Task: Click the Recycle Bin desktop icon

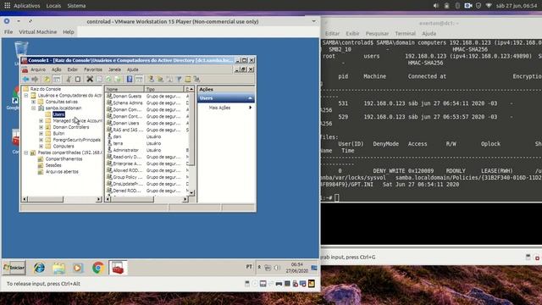Action: [x=20, y=50]
